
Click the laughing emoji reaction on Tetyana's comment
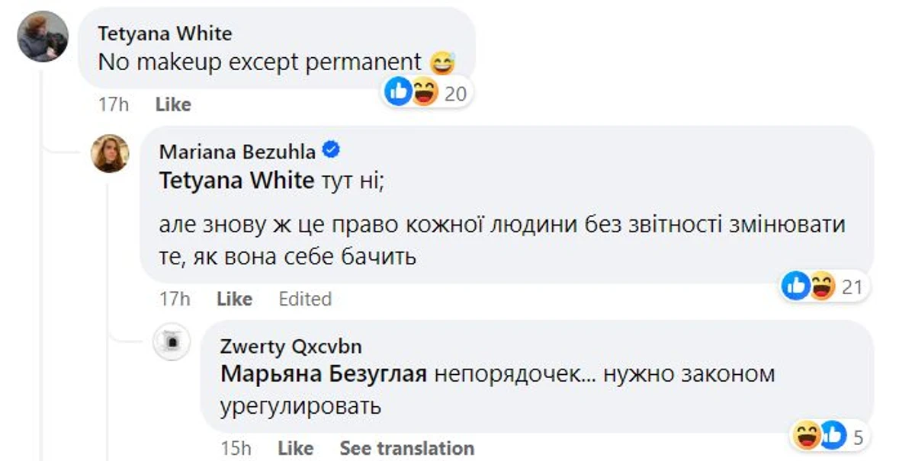424,91
